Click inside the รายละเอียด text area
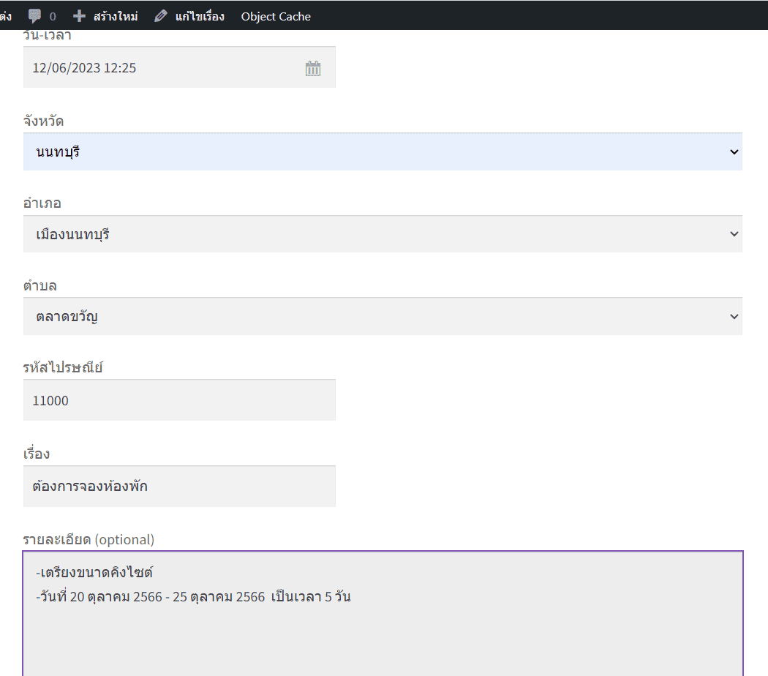The height and width of the screenshot is (676, 768). pyautogui.click(x=383, y=629)
